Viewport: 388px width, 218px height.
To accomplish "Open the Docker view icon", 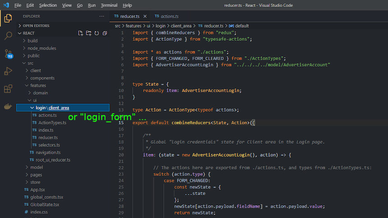I will click(8, 107).
